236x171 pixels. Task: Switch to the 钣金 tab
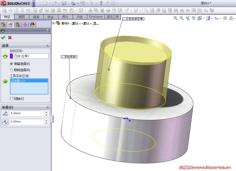[51, 17]
